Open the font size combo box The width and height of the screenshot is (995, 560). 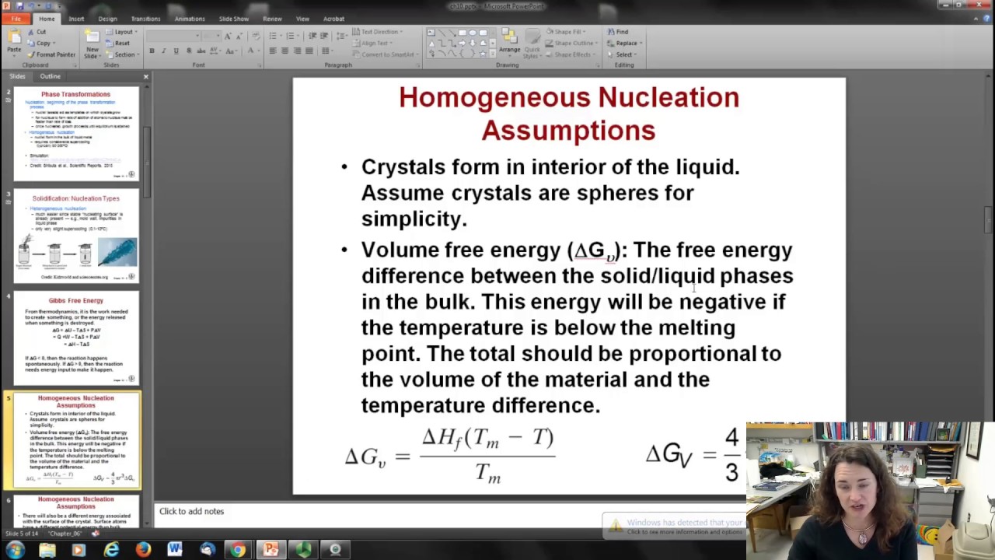pos(211,36)
